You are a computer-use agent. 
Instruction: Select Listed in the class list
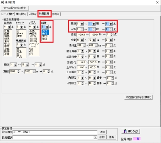click(33, 47)
